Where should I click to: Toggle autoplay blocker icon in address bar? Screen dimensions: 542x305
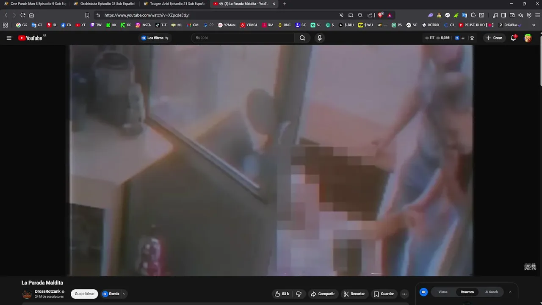click(341, 15)
